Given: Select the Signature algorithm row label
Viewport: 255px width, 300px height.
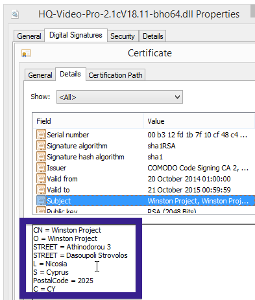Looking at the screenshot, I should [77, 146].
